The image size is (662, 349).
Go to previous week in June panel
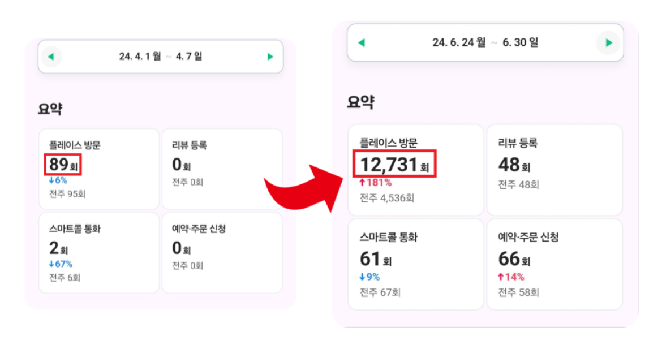[362, 42]
